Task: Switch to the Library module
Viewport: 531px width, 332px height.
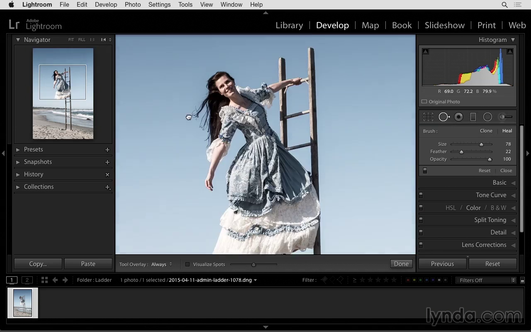Action: pyautogui.click(x=289, y=25)
